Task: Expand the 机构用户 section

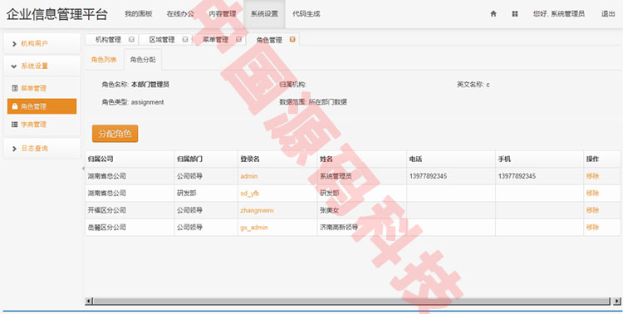Action: pos(42,43)
